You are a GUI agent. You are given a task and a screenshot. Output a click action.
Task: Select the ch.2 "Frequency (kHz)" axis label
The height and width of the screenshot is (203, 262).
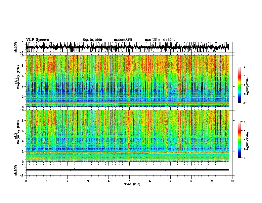[18, 132]
